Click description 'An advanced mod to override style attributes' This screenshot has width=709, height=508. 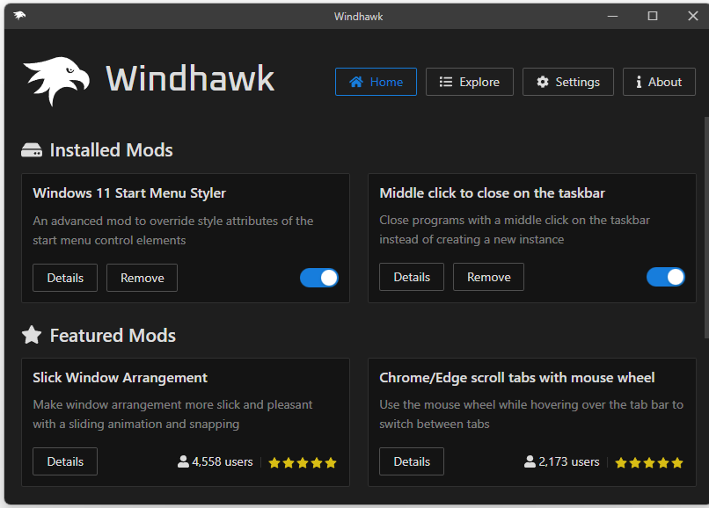tap(173, 230)
